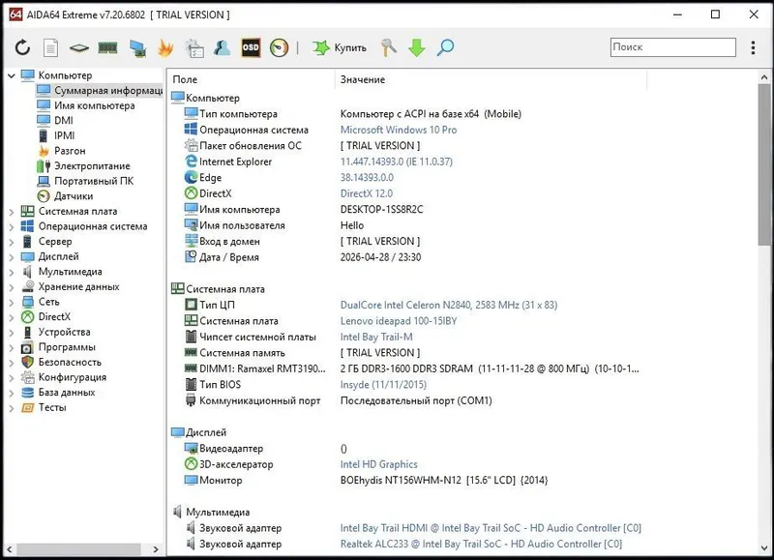Click the DirectX Xbox icon in sidebar
The image size is (774, 560).
[x=28, y=317]
